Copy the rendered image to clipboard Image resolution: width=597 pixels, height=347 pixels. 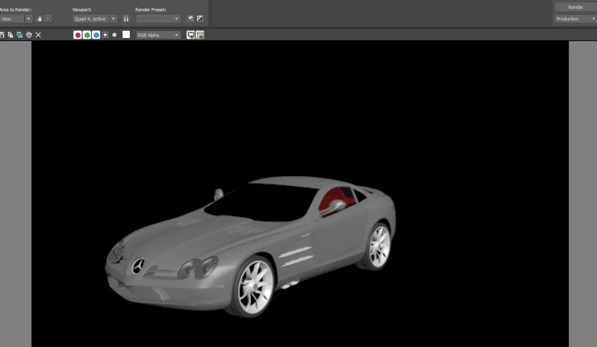click(x=10, y=35)
